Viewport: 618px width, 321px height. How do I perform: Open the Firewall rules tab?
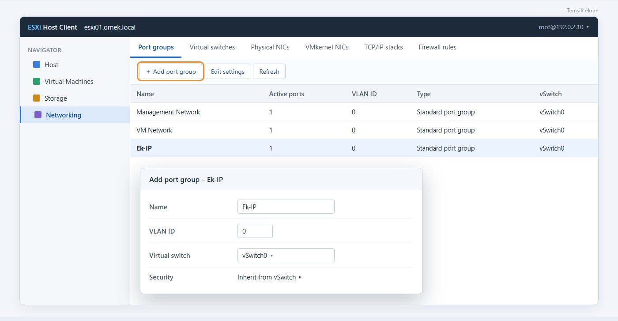pos(437,47)
